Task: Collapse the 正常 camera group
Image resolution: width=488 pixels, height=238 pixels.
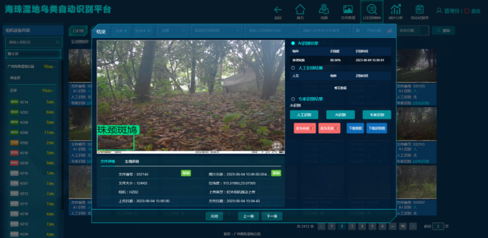Action: [54, 90]
